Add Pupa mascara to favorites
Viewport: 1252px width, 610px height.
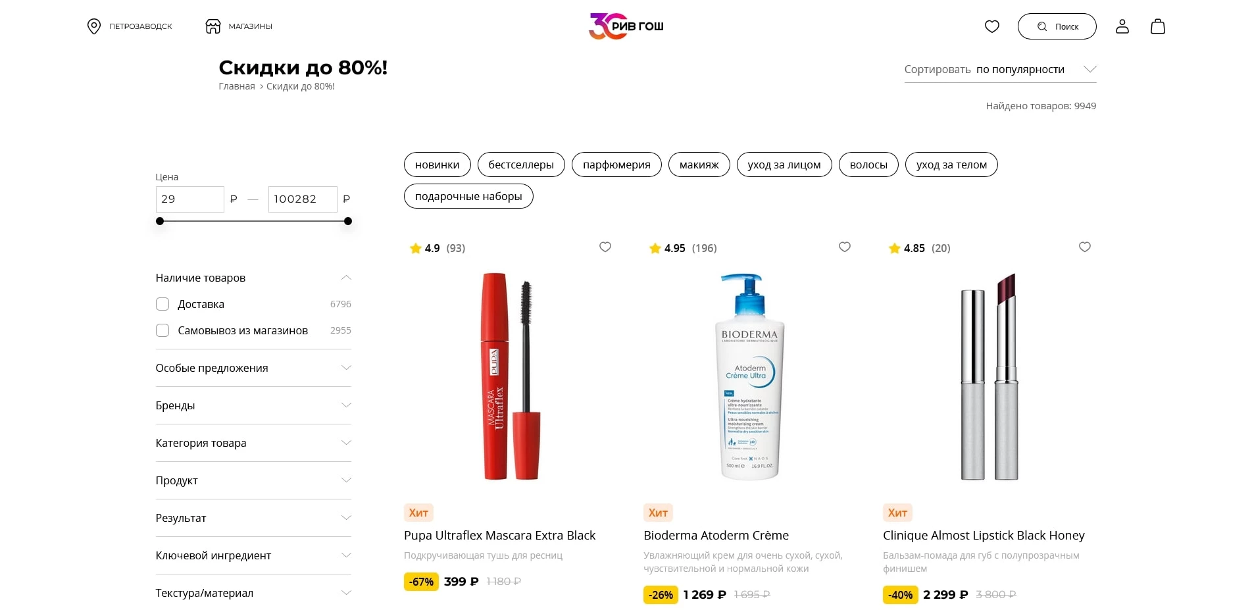coord(605,247)
